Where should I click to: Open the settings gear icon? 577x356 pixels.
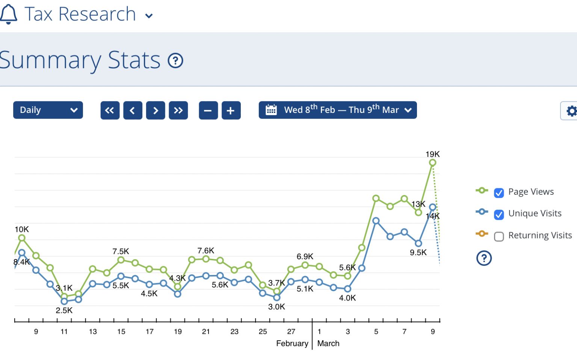tap(571, 111)
